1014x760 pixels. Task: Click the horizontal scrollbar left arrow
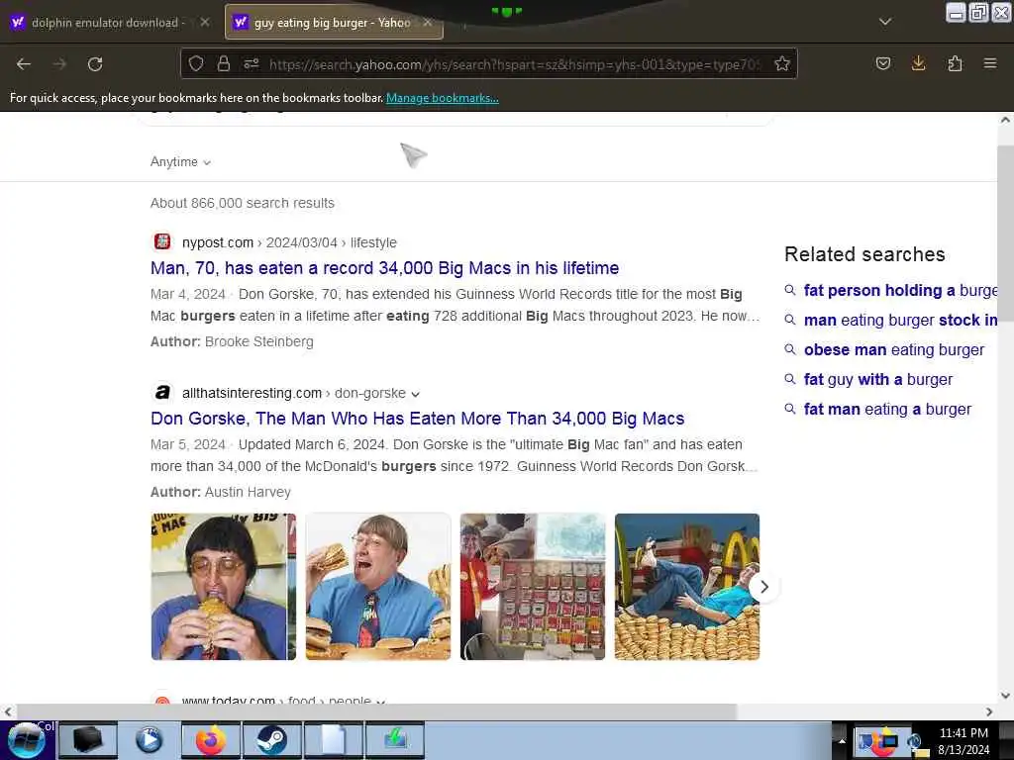[x=8, y=712]
